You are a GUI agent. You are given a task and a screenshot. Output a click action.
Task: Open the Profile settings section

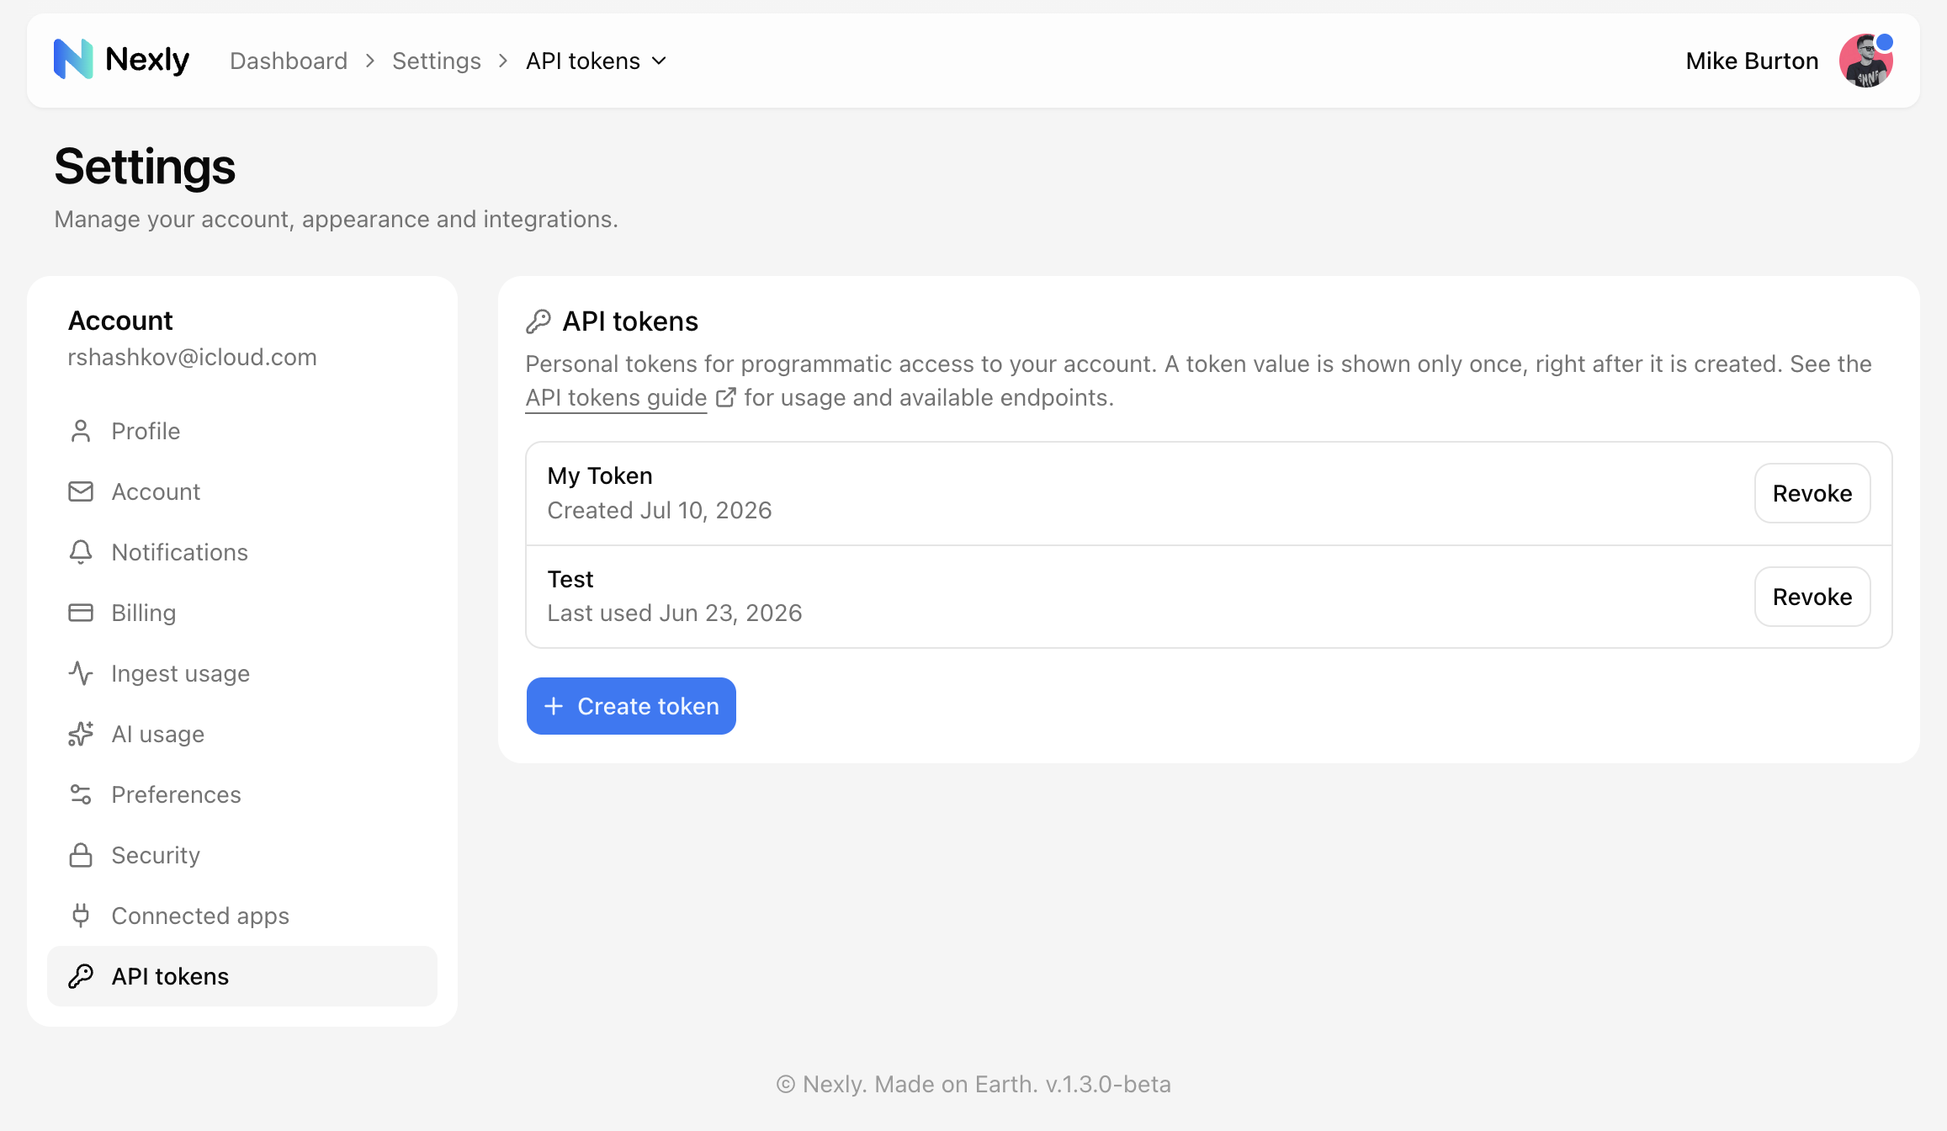(x=242, y=431)
